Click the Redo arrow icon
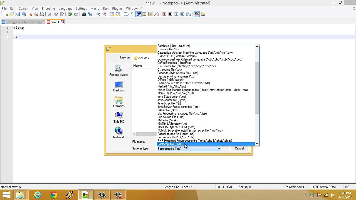 click(x=76, y=14)
